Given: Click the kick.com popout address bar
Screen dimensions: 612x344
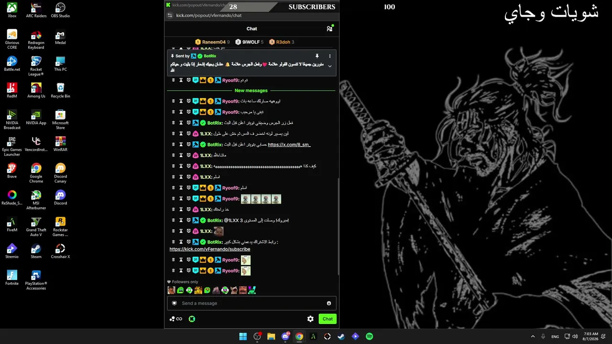Looking at the screenshot, I should pyautogui.click(x=209, y=15).
